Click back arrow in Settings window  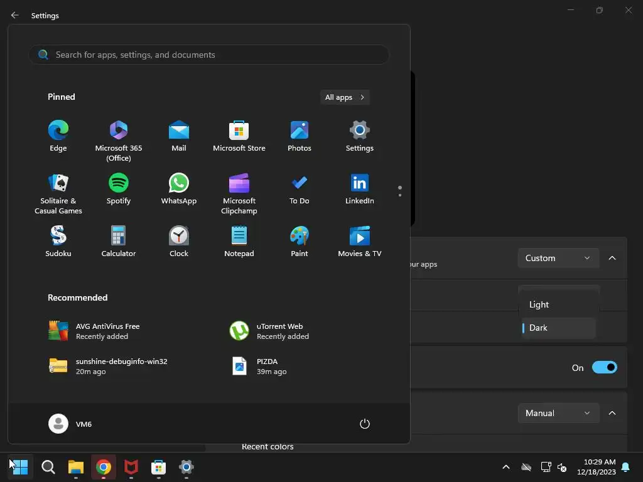point(15,15)
